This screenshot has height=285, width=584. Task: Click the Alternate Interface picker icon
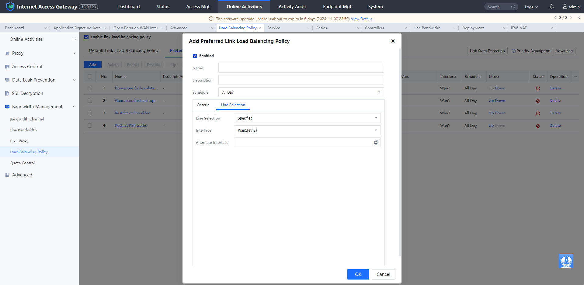(x=376, y=142)
